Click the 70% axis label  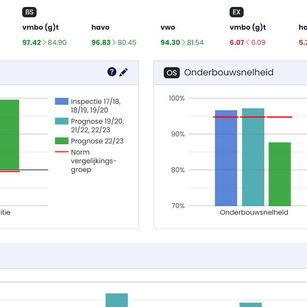[x=178, y=206]
